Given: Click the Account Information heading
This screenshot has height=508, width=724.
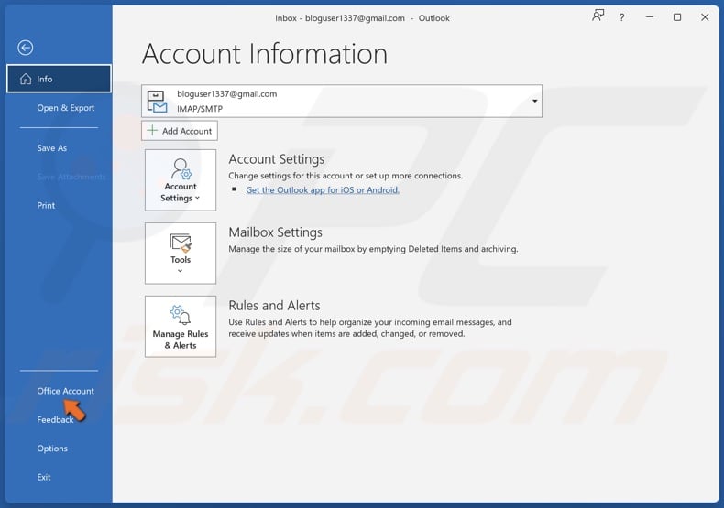Looking at the screenshot, I should pyautogui.click(x=265, y=54).
